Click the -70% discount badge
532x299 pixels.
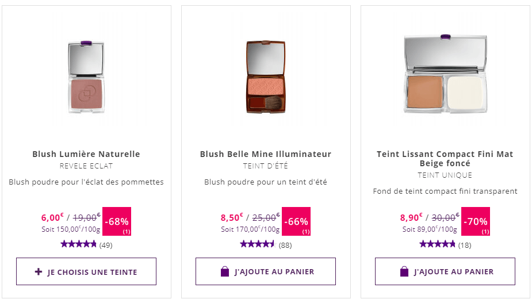pos(476,221)
